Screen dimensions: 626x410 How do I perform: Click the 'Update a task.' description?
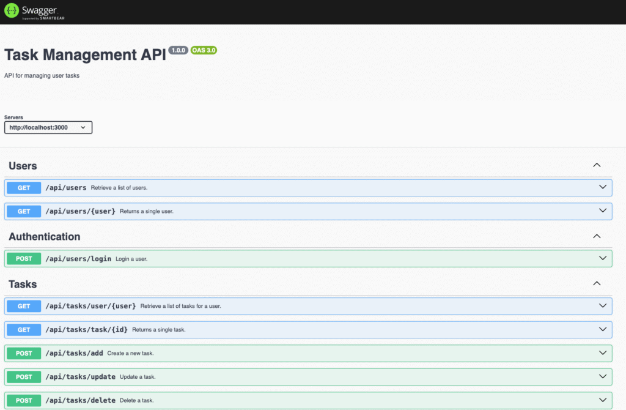tap(138, 377)
